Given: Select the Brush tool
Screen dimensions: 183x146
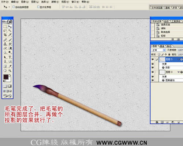Looking at the screenshot, I should pos(10,40).
